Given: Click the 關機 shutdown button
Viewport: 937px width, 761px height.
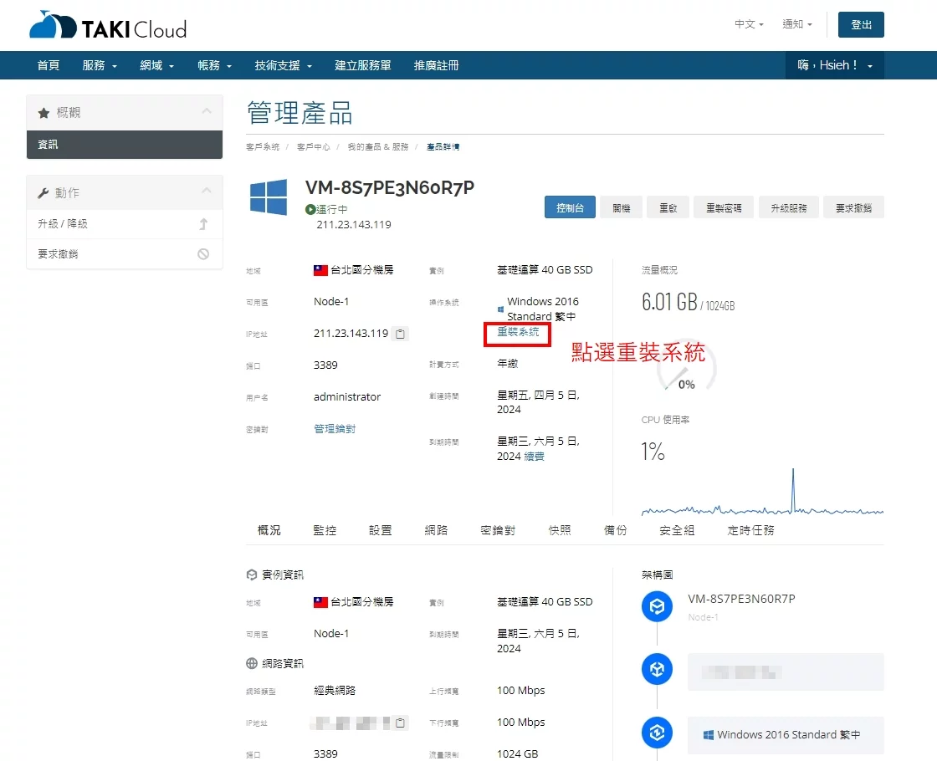Looking at the screenshot, I should coord(622,207).
